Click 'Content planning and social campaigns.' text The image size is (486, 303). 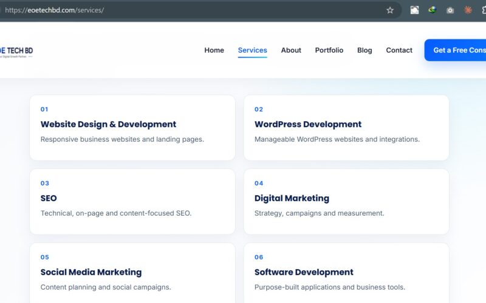click(x=106, y=287)
